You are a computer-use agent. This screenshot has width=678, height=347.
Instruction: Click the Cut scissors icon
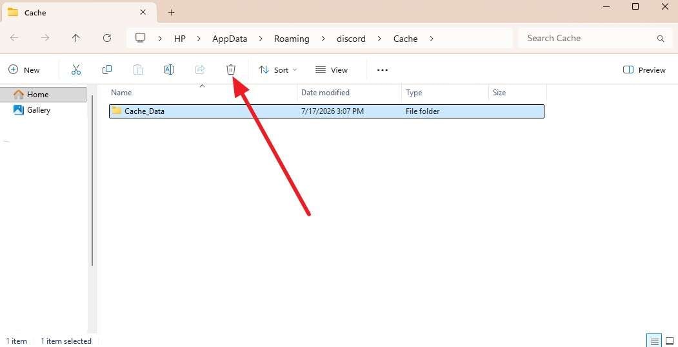click(x=76, y=70)
